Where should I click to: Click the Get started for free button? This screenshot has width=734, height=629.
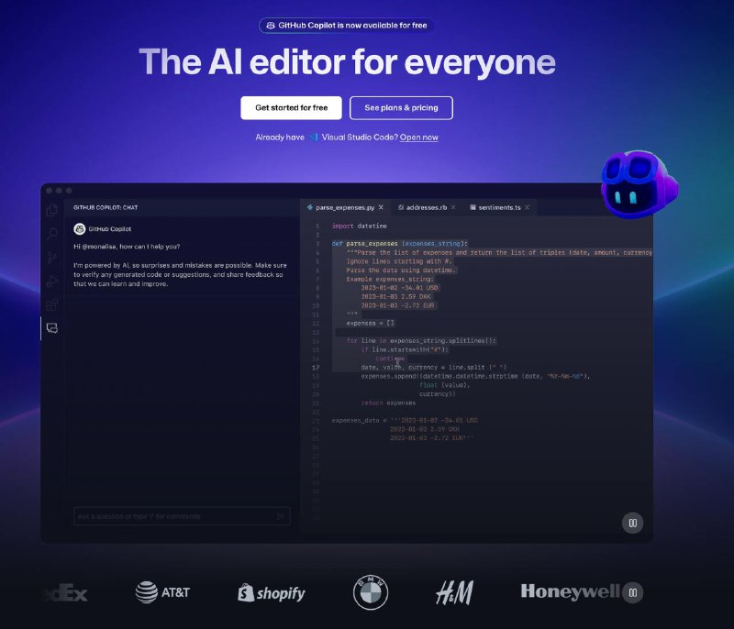point(291,108)
